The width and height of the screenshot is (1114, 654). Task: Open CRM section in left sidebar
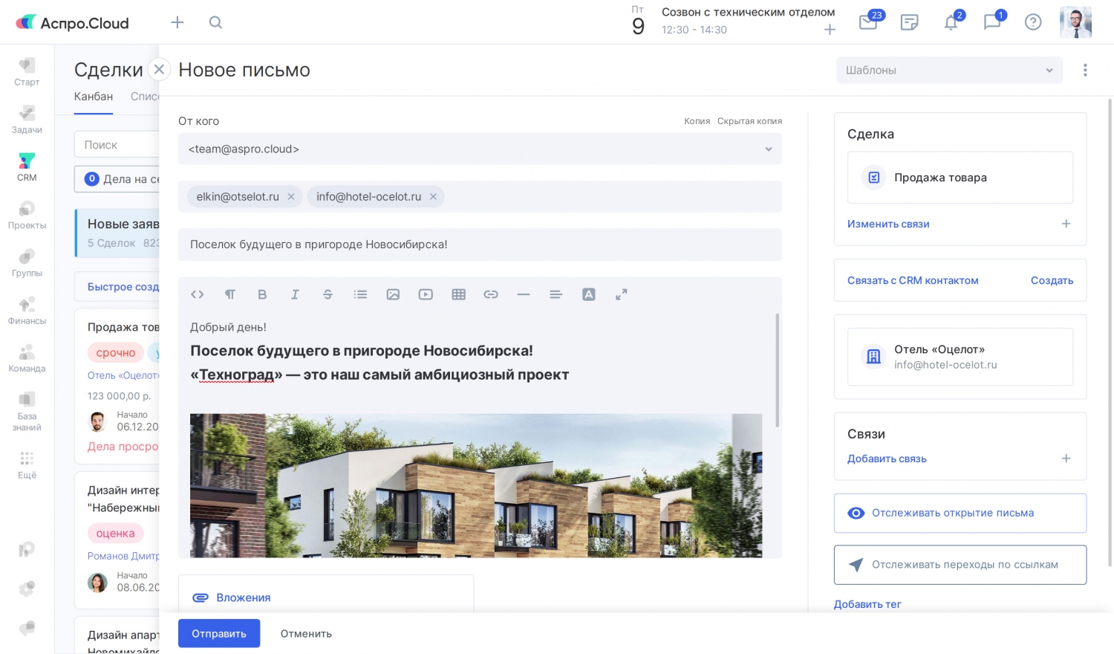tap(27, 166)
